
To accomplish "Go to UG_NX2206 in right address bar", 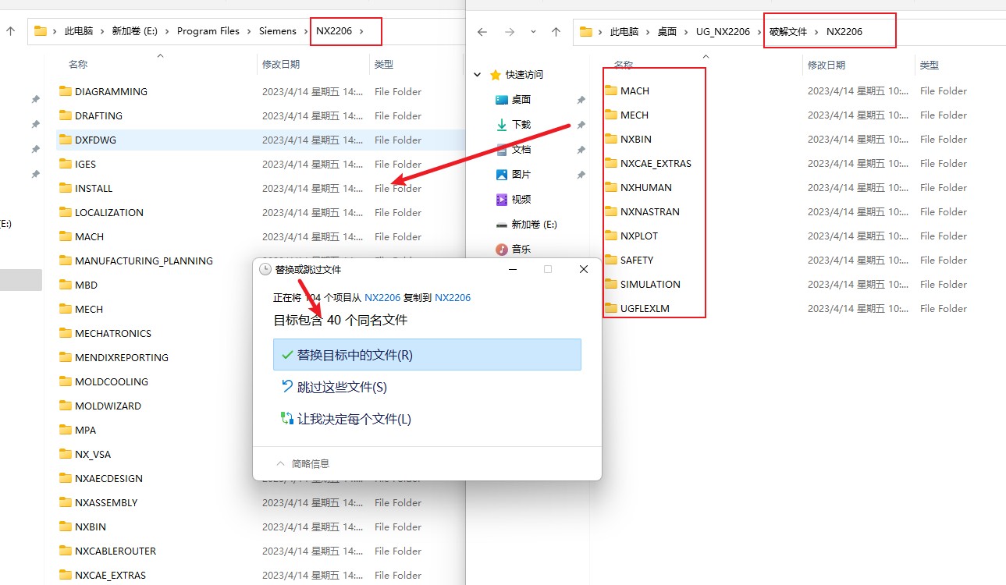I will [x=723, y=32].
